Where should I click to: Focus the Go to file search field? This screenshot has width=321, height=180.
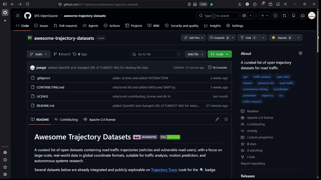(156, 54)
